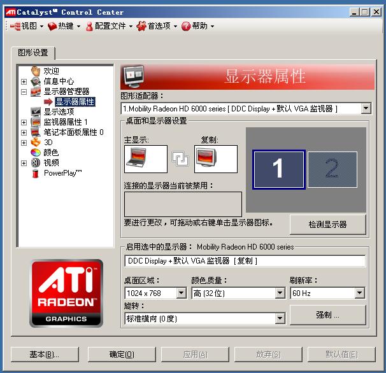The width and height of the screenshot is (386, 373).
Task: Click the 信息中心 magnifier icon
Action: (x=36, y=81)
